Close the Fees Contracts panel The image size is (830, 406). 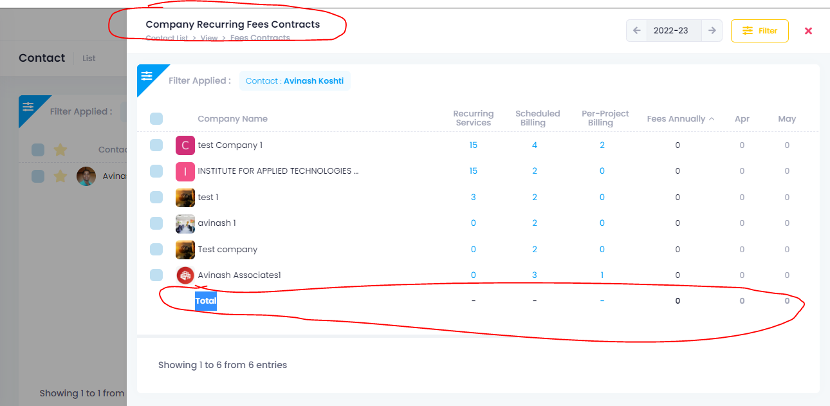coord(808,31)
